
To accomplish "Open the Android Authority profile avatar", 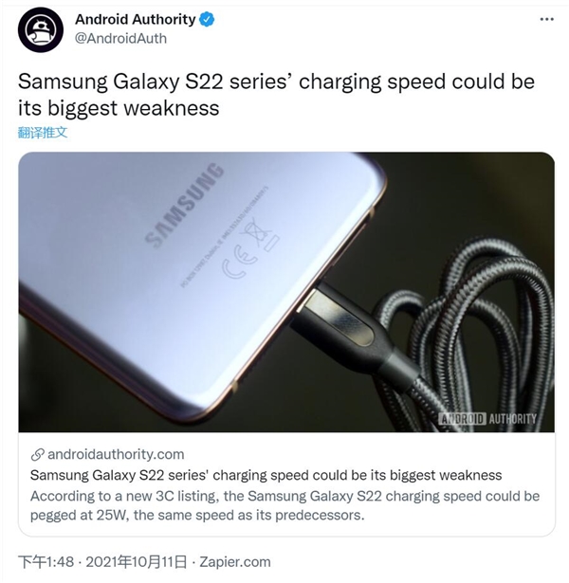I will point(41,29).
